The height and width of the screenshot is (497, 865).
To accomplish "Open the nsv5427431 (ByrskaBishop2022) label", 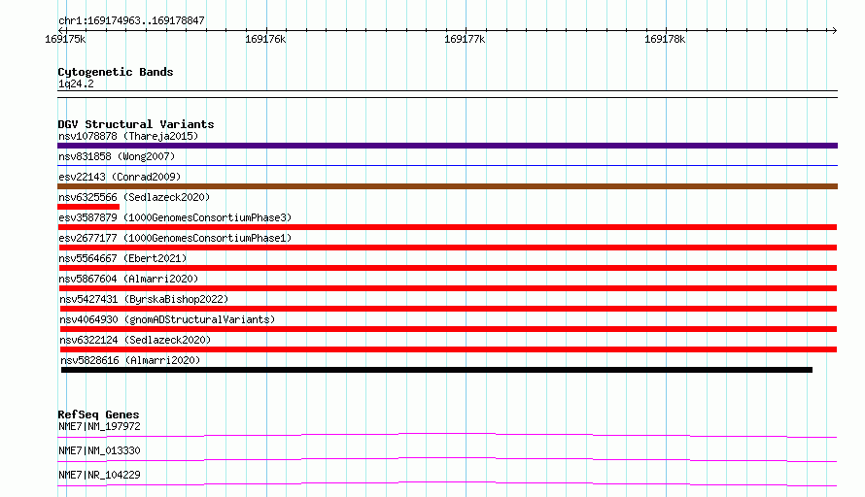I will tap(144, 299).
